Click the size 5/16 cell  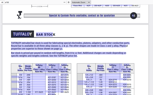coord(20,82)
